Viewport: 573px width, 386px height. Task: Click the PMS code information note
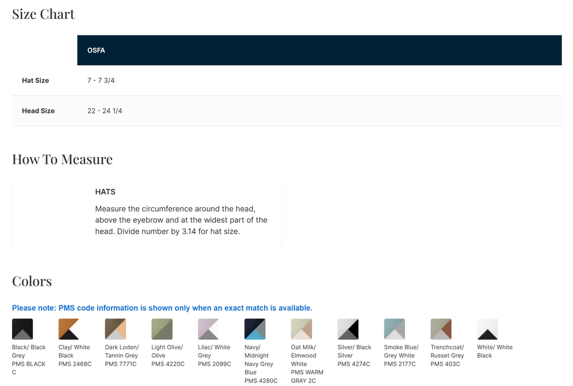[x=162, y=308]
